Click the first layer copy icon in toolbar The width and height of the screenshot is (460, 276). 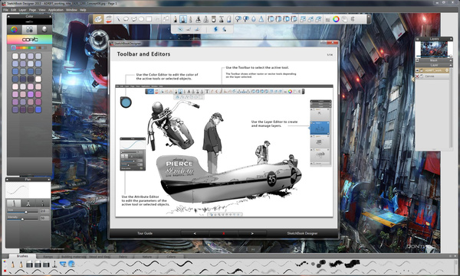coord(271,19)
